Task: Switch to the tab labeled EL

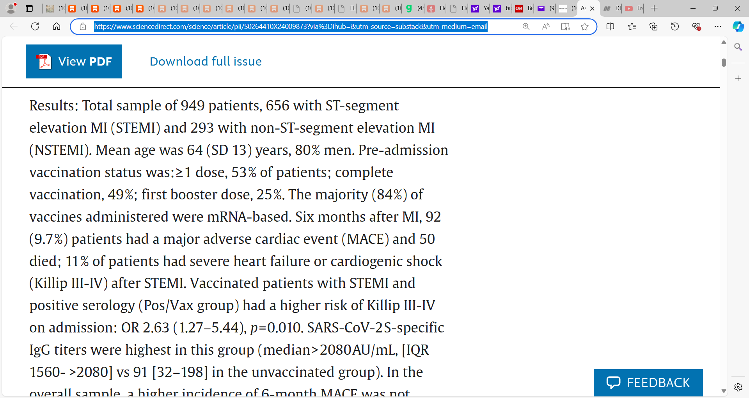Action: tap(347, 8)
